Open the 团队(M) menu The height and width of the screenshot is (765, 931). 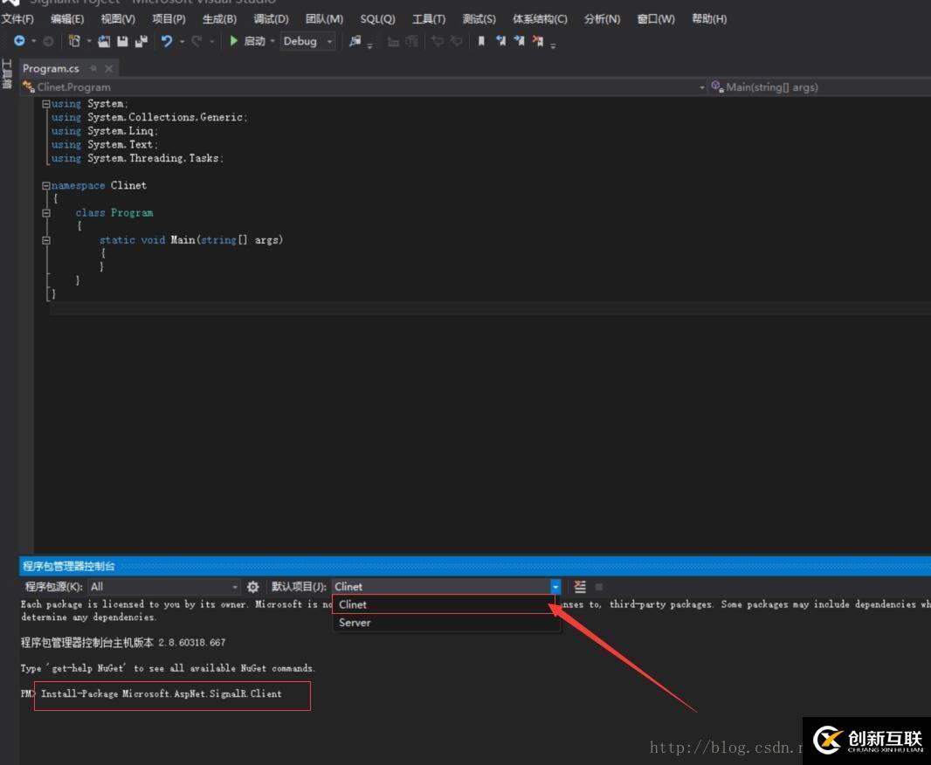coord(324,19)
